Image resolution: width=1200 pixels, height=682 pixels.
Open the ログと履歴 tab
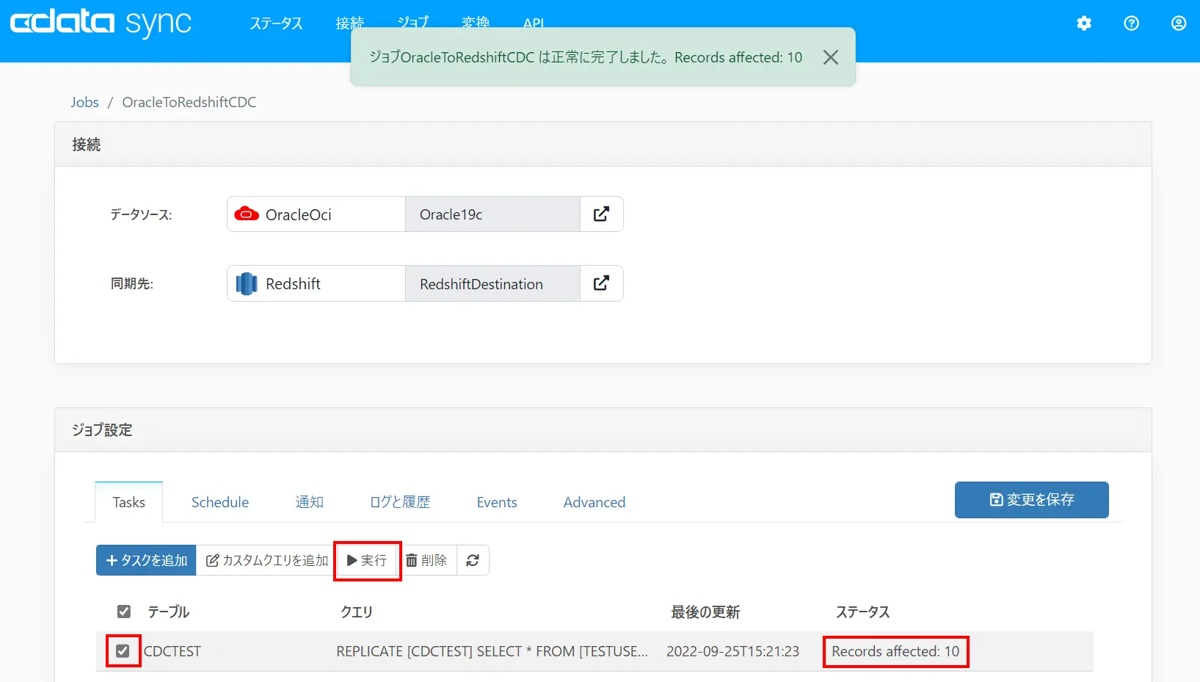400,502
